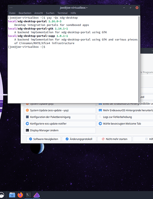The width and height of the screenshot is (153, 199).
Task: Open 'Konfiguration der Paketbereinigung' in Welcome
Action: 60,117
